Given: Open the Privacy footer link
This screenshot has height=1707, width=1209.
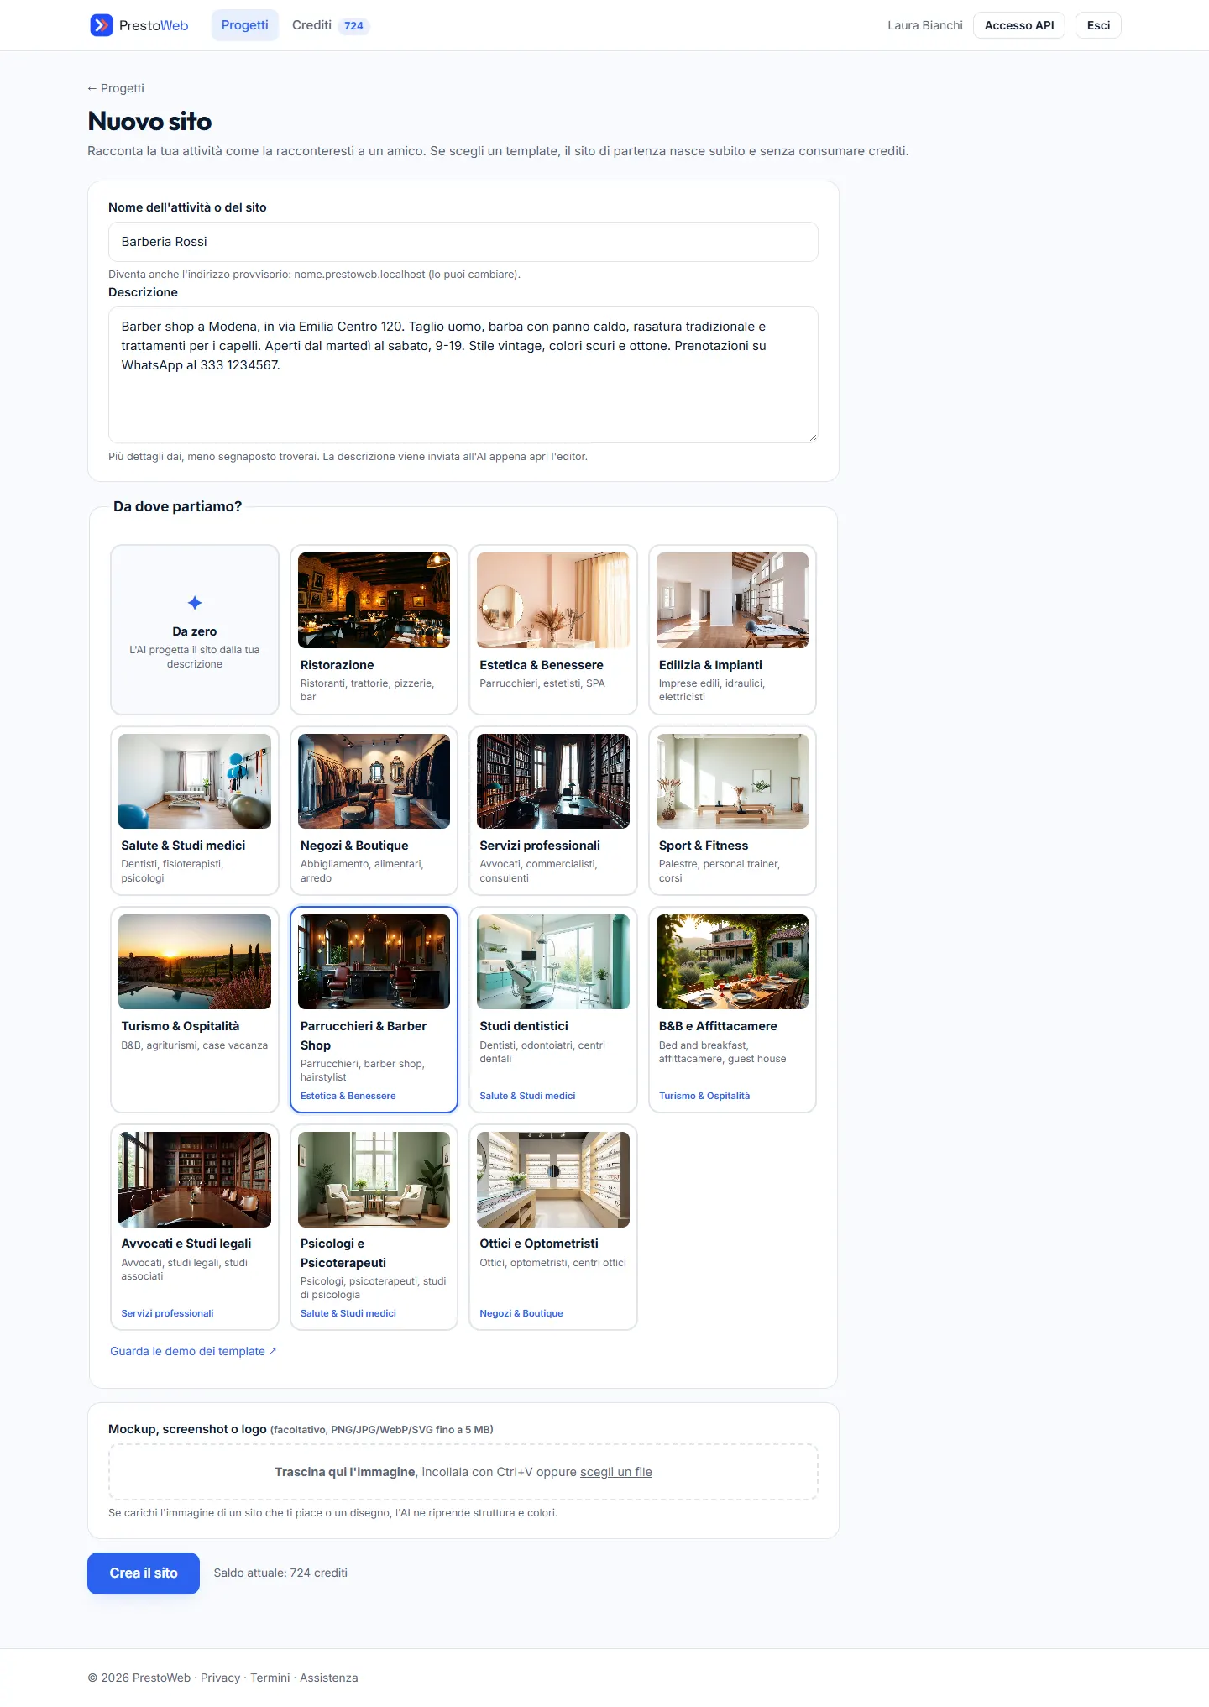Looking at the screenshot, I should pyautogui.click(x=220, y=1678).
